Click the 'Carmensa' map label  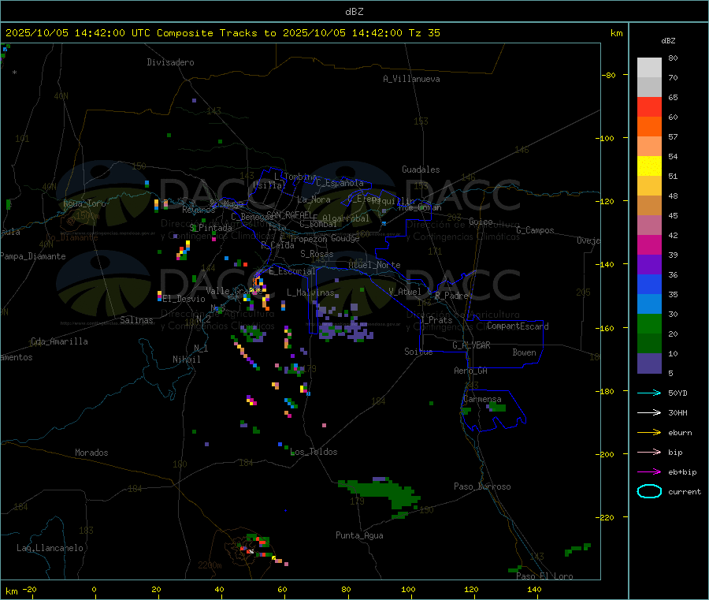coord(482,399)
